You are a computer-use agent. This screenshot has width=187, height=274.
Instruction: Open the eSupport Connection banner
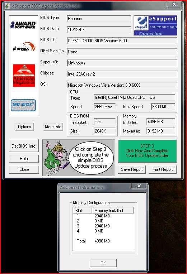coord(155,25)
